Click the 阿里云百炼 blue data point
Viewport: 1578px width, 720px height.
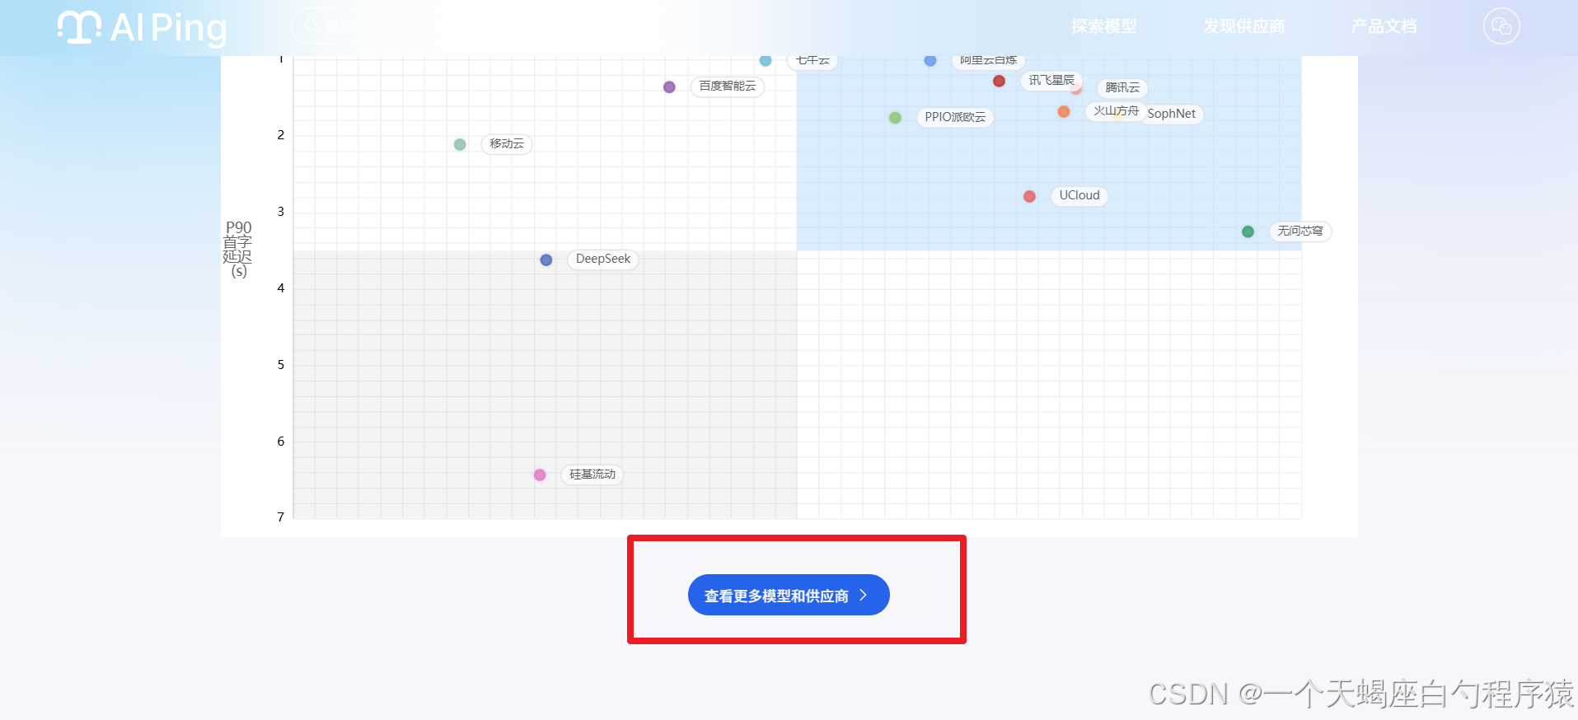click(x=930, y=60)
